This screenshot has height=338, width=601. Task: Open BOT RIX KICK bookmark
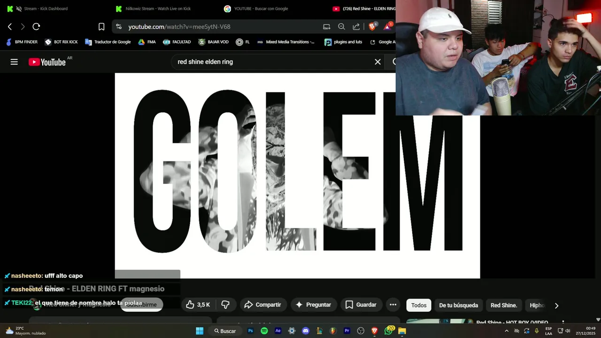pyautogui.click(x=61, y=42)
